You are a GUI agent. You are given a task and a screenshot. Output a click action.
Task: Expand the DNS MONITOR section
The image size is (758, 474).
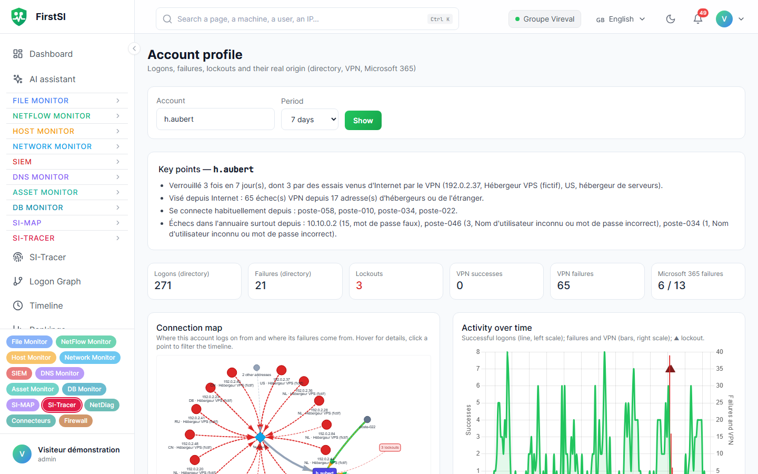tap(67, 177)
